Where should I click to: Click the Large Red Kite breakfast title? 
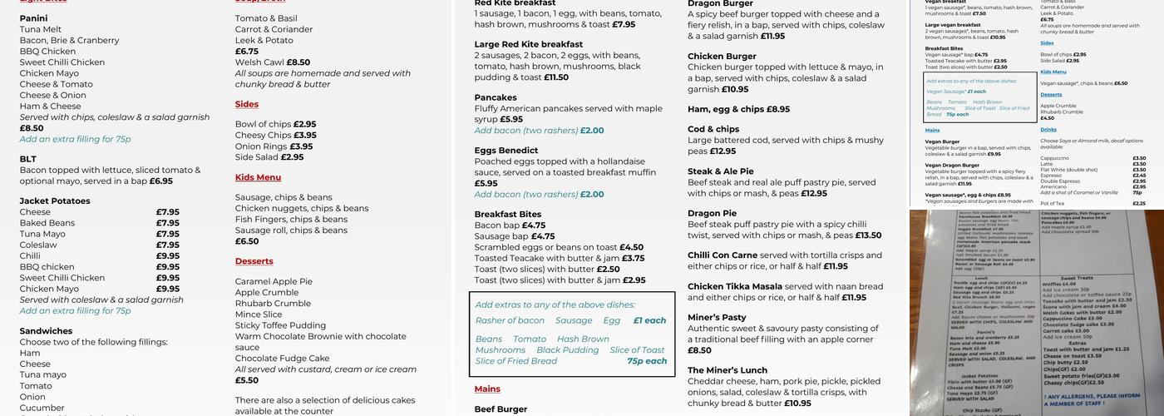[528, 44]
